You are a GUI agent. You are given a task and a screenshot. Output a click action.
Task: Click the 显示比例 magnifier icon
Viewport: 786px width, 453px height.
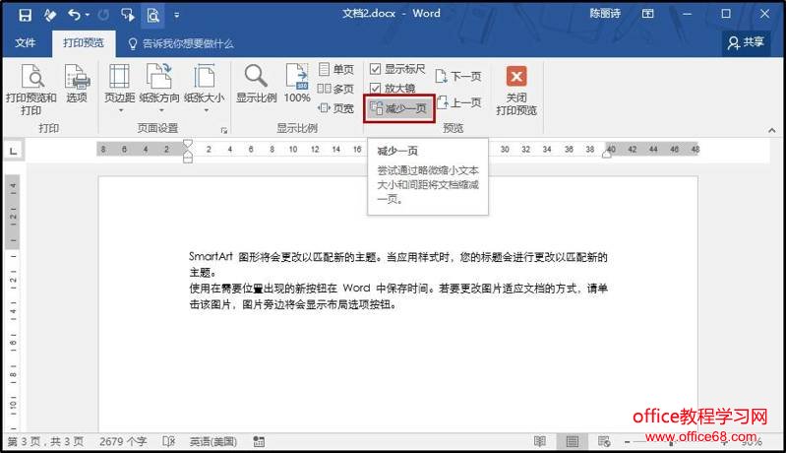coord(256,84)
